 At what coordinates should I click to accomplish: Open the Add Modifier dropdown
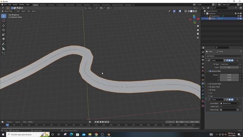tap(224, 56)
